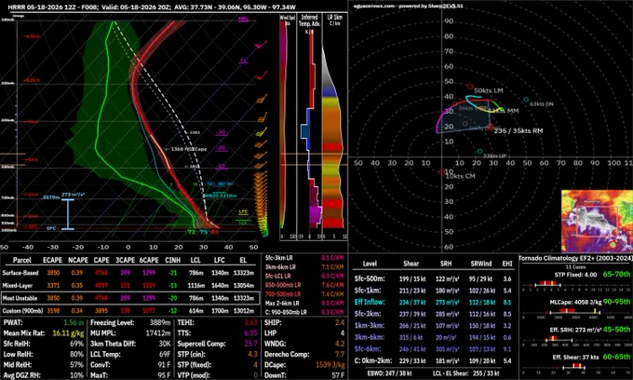Click the 45-50th Eff. SRH percentile text
Viewport: 633px width, 380px height.
point(616,329)
